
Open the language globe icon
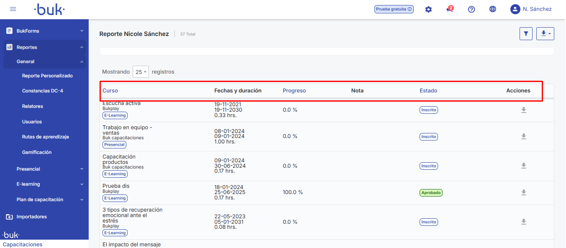click(x=493, y=9)
